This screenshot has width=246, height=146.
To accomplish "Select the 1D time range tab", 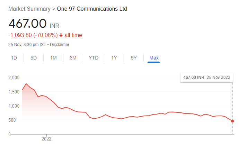I will coord(14,58).
